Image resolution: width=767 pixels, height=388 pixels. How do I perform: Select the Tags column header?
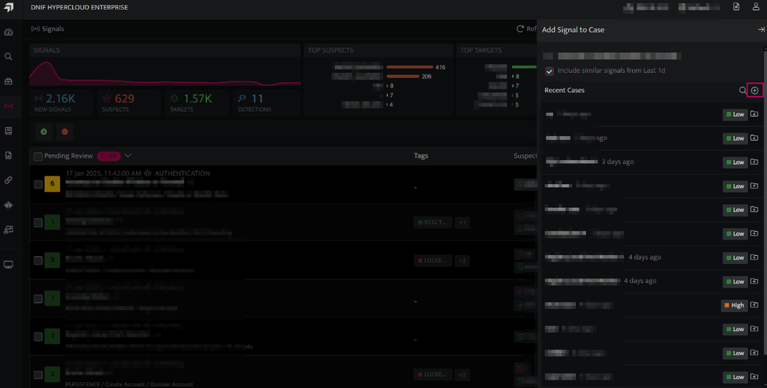(421, 156)
